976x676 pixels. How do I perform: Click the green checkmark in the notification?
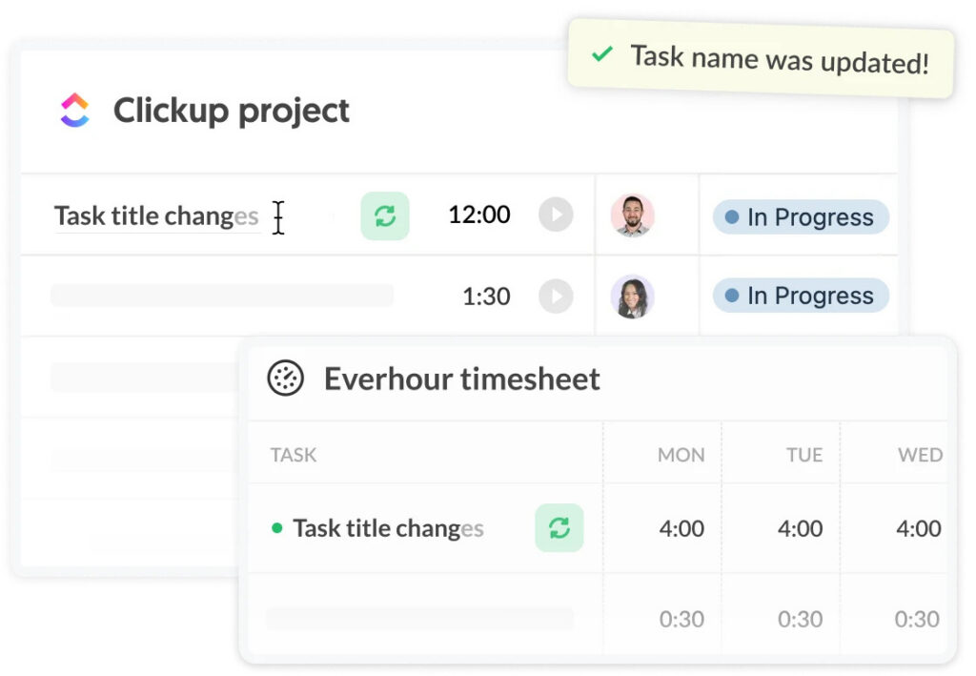(600, 55)
